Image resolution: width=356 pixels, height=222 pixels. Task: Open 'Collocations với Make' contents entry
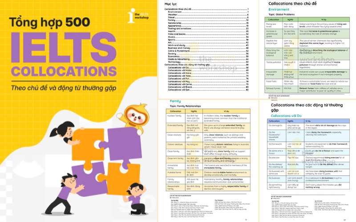[208, 70]
